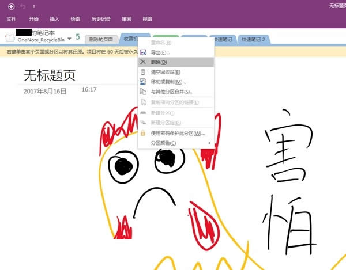Screen dimensions: 346x270
Task: Click the notebook icon beside OneNote_RecycleBin
Action: (9, 37)
